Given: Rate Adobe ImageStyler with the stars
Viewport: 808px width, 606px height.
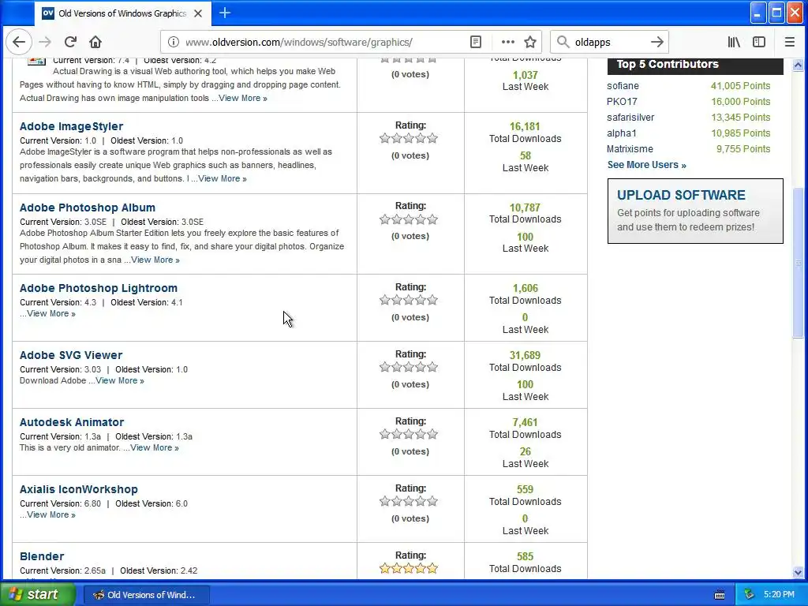Looking at the screenshot, I should click(409, 138).
